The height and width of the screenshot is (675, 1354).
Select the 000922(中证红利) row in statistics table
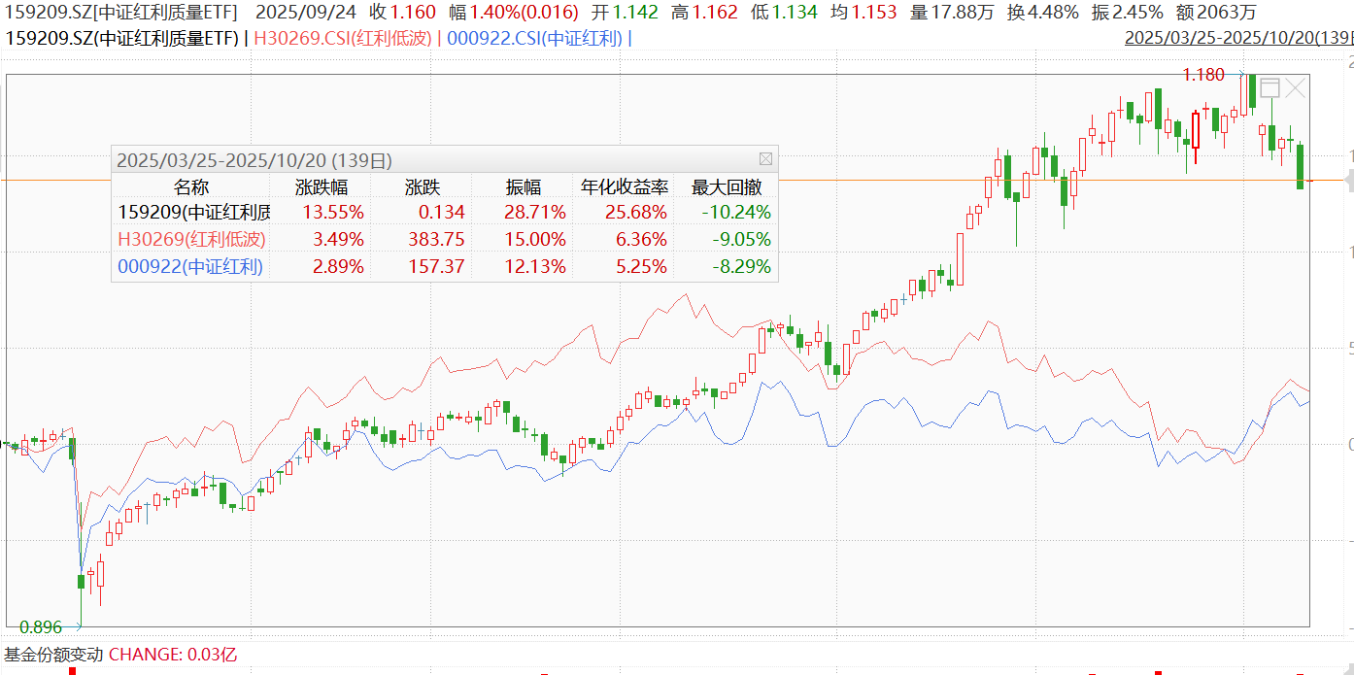click(190, 266)
